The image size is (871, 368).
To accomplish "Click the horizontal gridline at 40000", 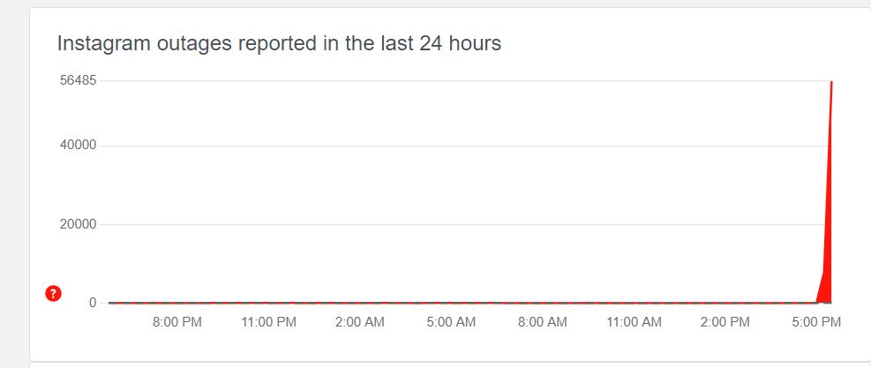I will (x=441, y=146).
